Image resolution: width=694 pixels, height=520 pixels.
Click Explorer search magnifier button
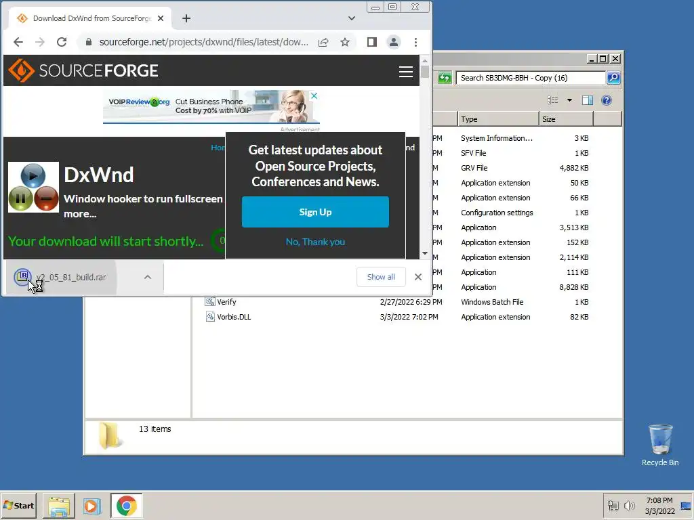[613, 78]
